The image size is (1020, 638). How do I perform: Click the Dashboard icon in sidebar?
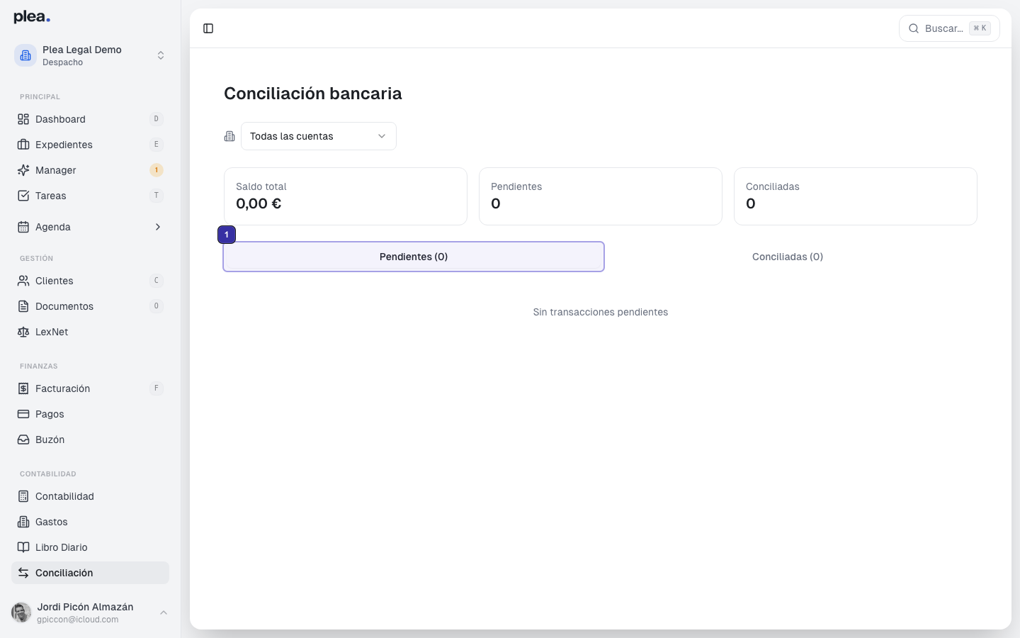(x=23, y=119)
